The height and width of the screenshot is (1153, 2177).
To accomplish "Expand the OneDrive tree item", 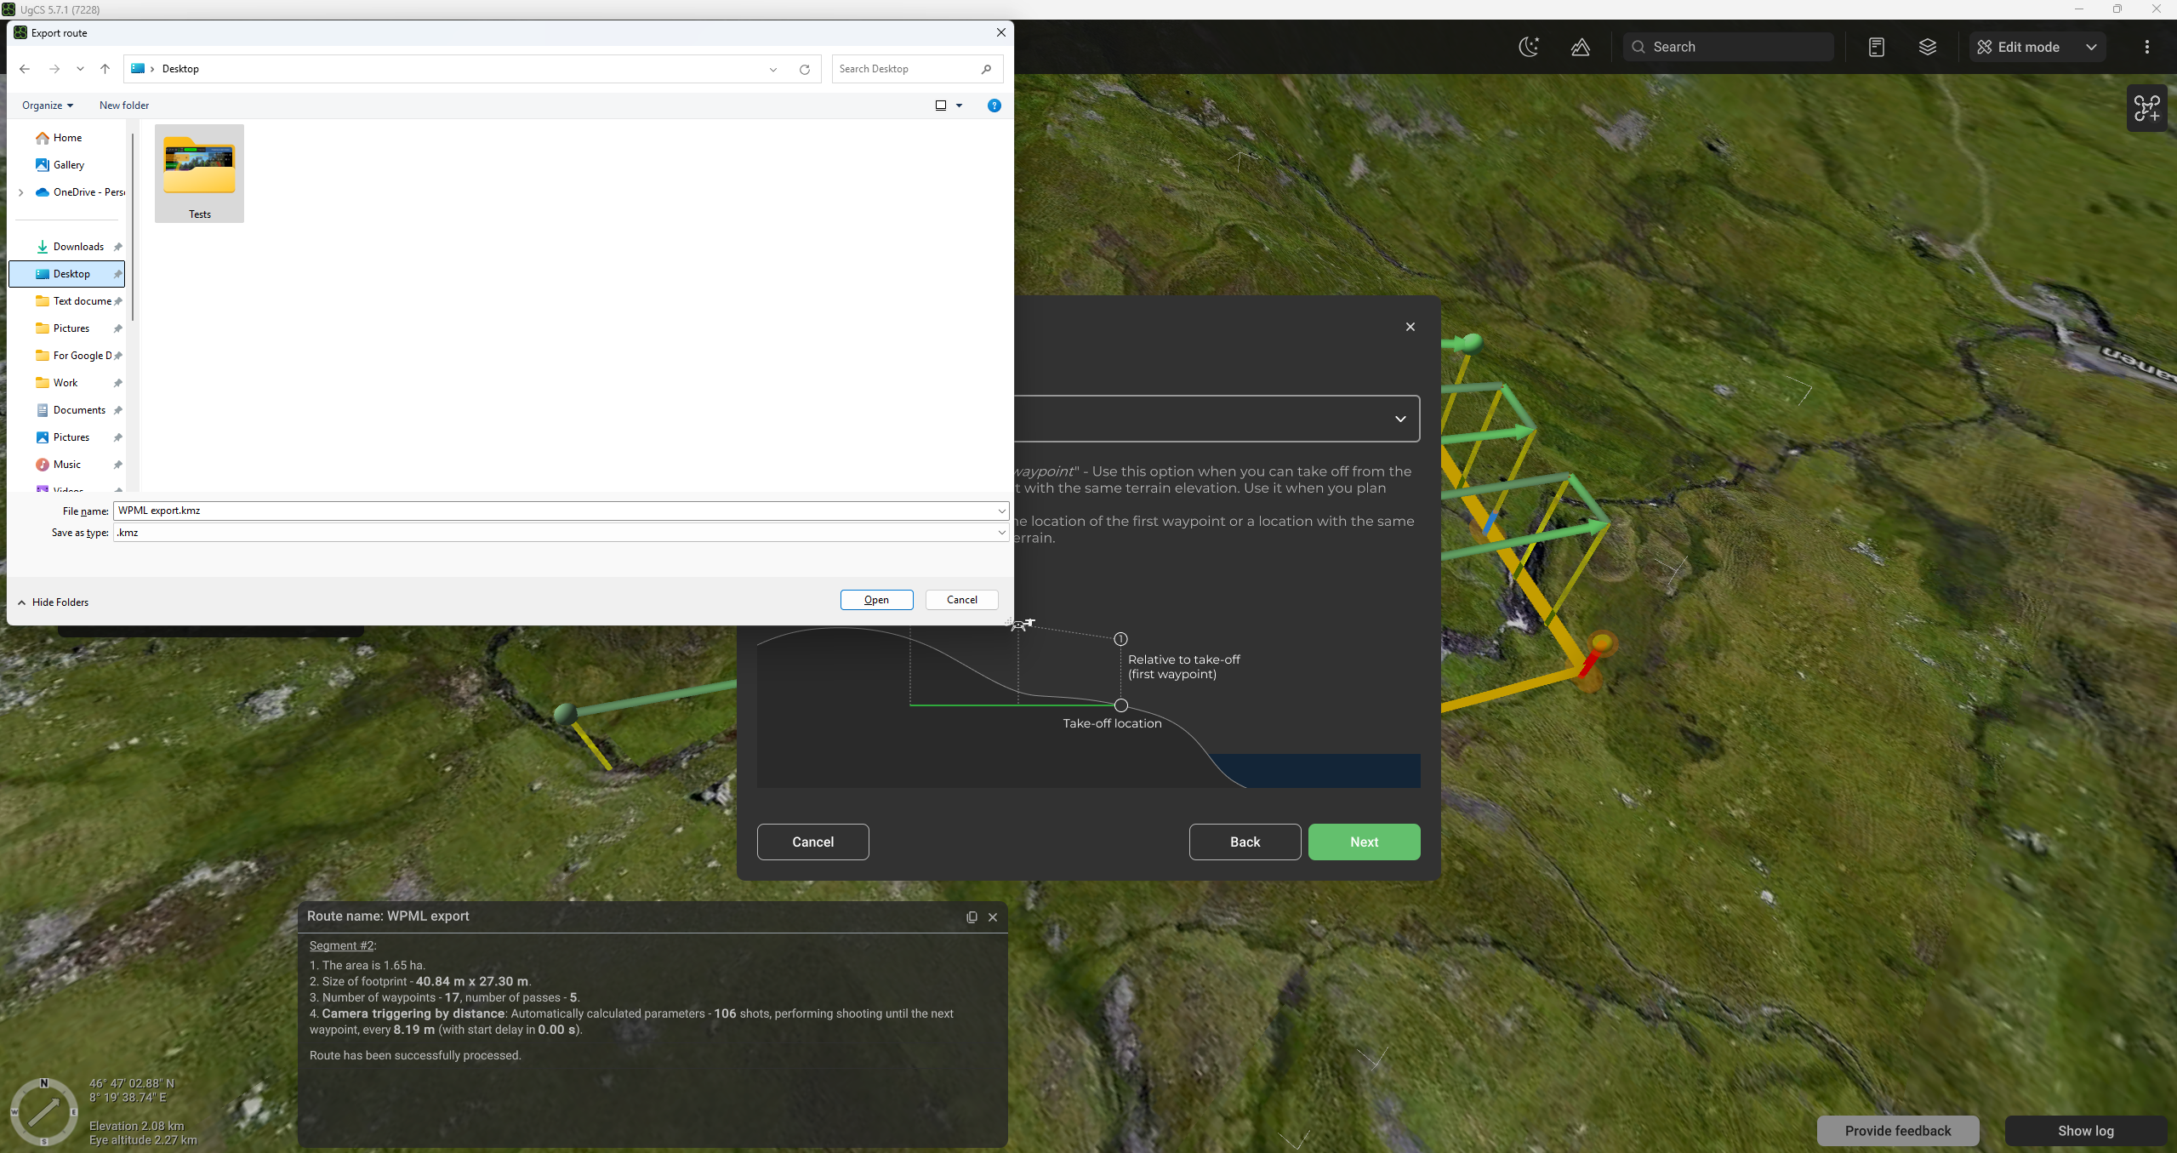I will [21, 192].
